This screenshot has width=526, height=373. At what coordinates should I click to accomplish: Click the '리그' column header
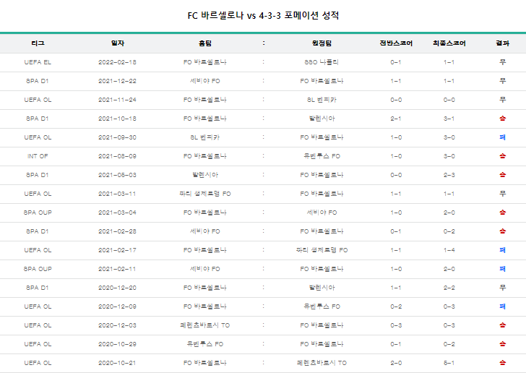tap(38, 43)
